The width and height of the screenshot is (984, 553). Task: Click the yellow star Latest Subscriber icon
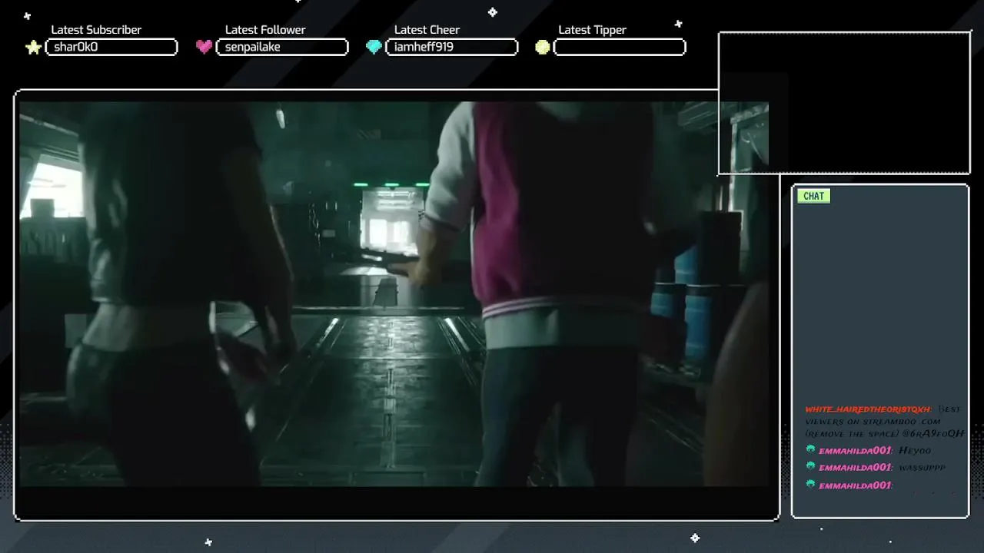pos(33,48)
